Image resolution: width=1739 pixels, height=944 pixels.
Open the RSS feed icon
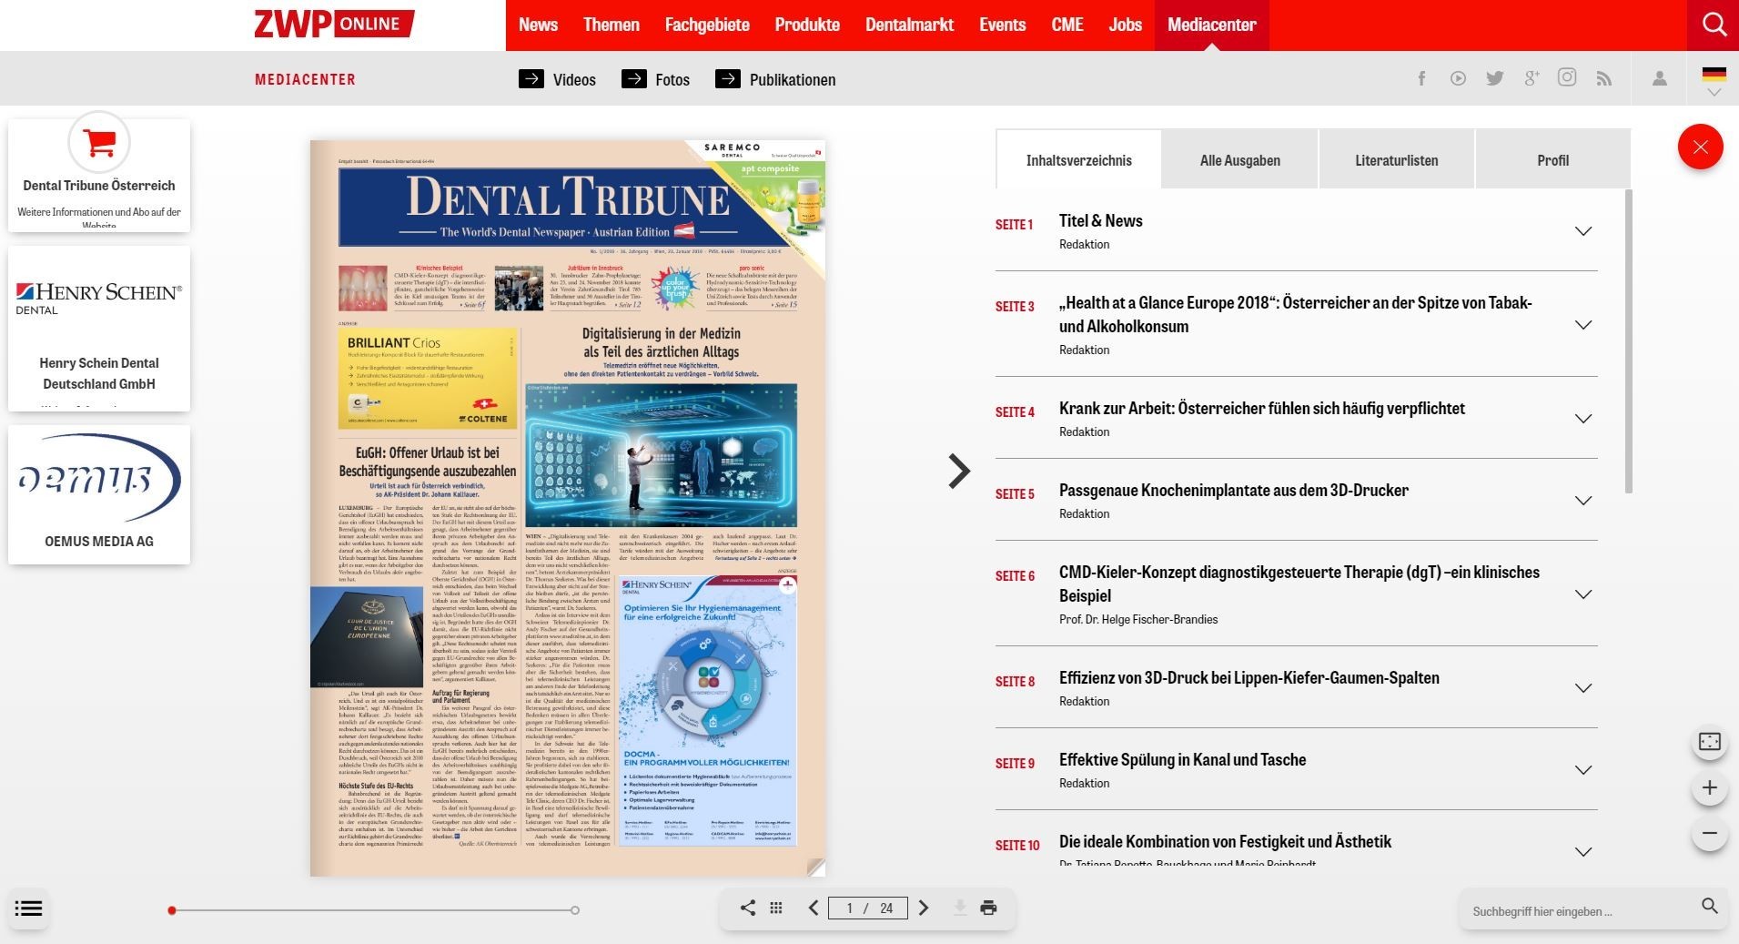tap(1603, 79)
